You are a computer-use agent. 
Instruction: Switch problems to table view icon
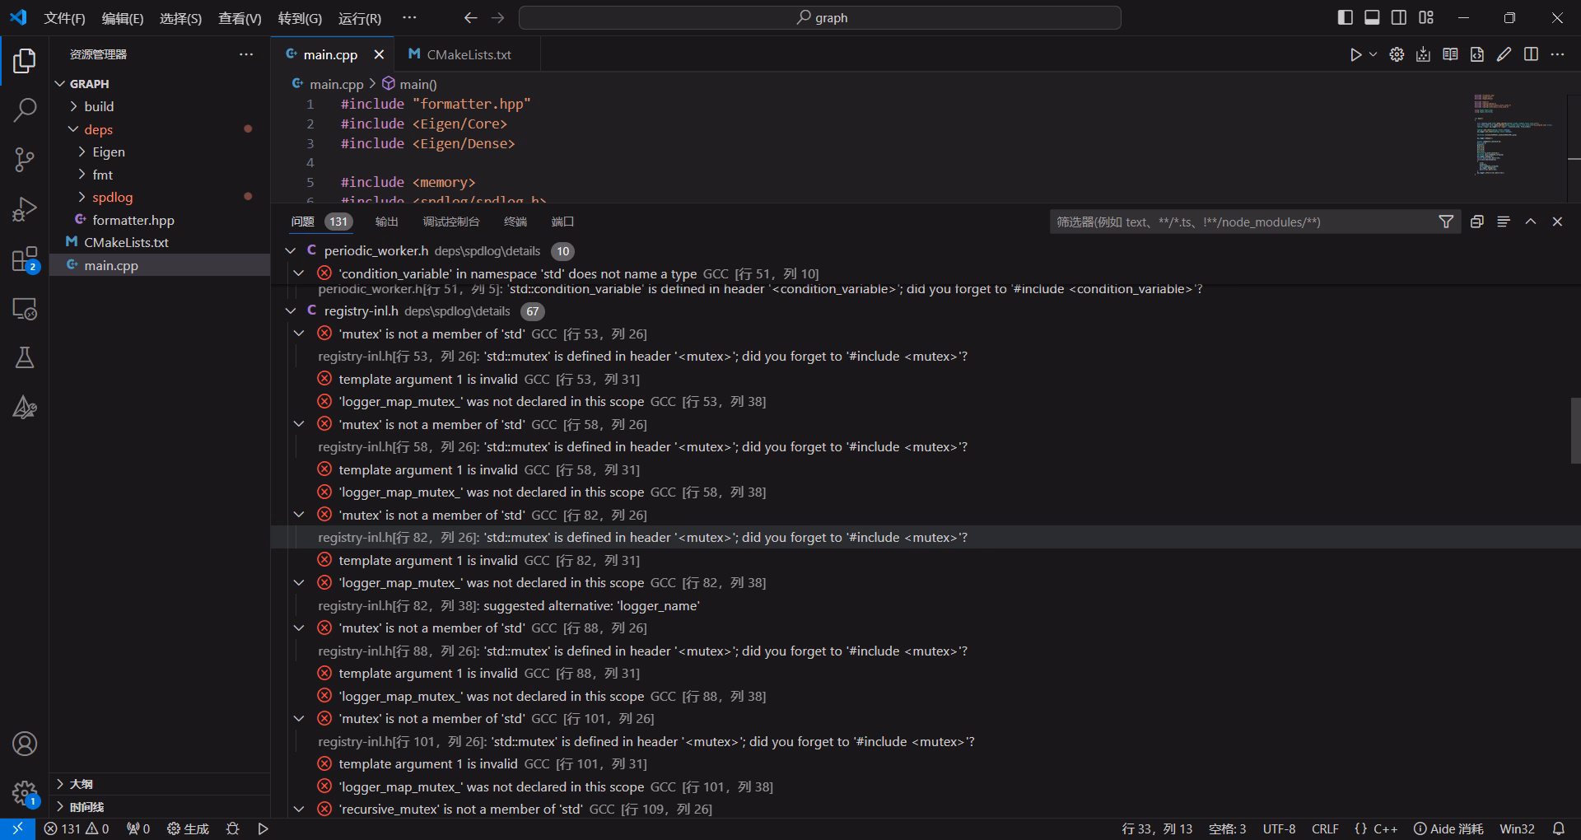click(x=1504, y=222)
